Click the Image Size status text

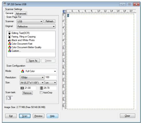tap(25, 107)
